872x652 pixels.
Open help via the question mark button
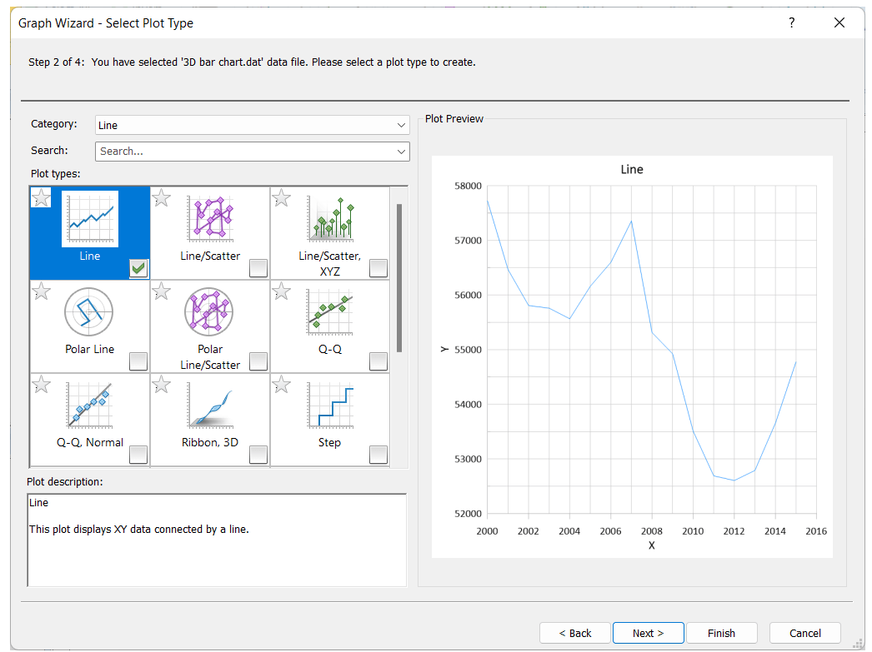pyautogui.click(x=792, y=23)
